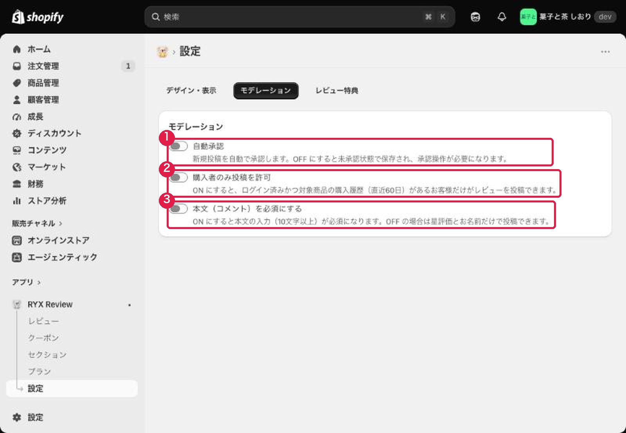Click the オンラインストア storefront icon
Screen dimensions: 626x433
pyautogui.click(x=17, y=240)
